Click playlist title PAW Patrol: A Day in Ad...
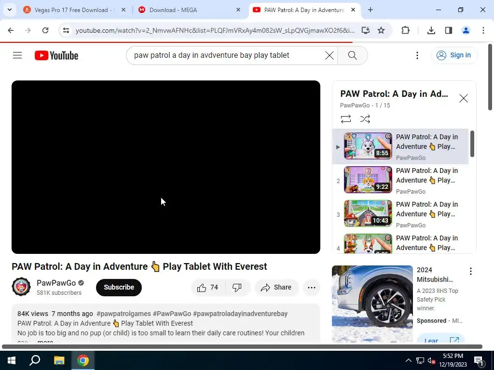This screenshot has height=370, width=494. point(394,94)
